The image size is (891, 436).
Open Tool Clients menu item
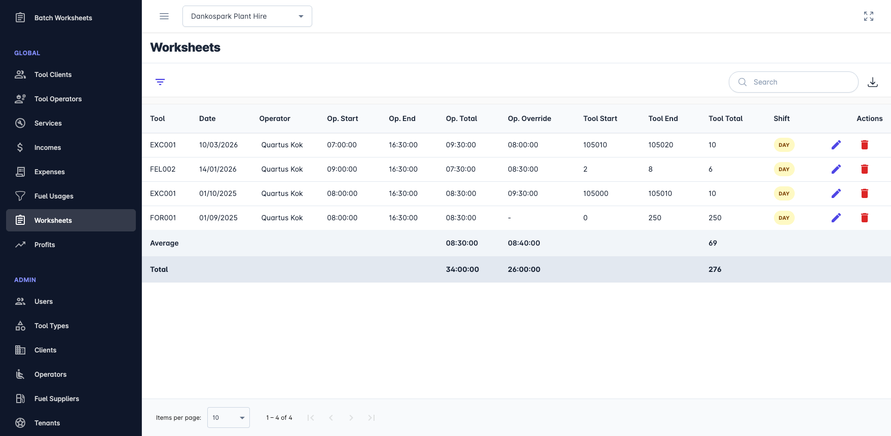click(71, 74)
